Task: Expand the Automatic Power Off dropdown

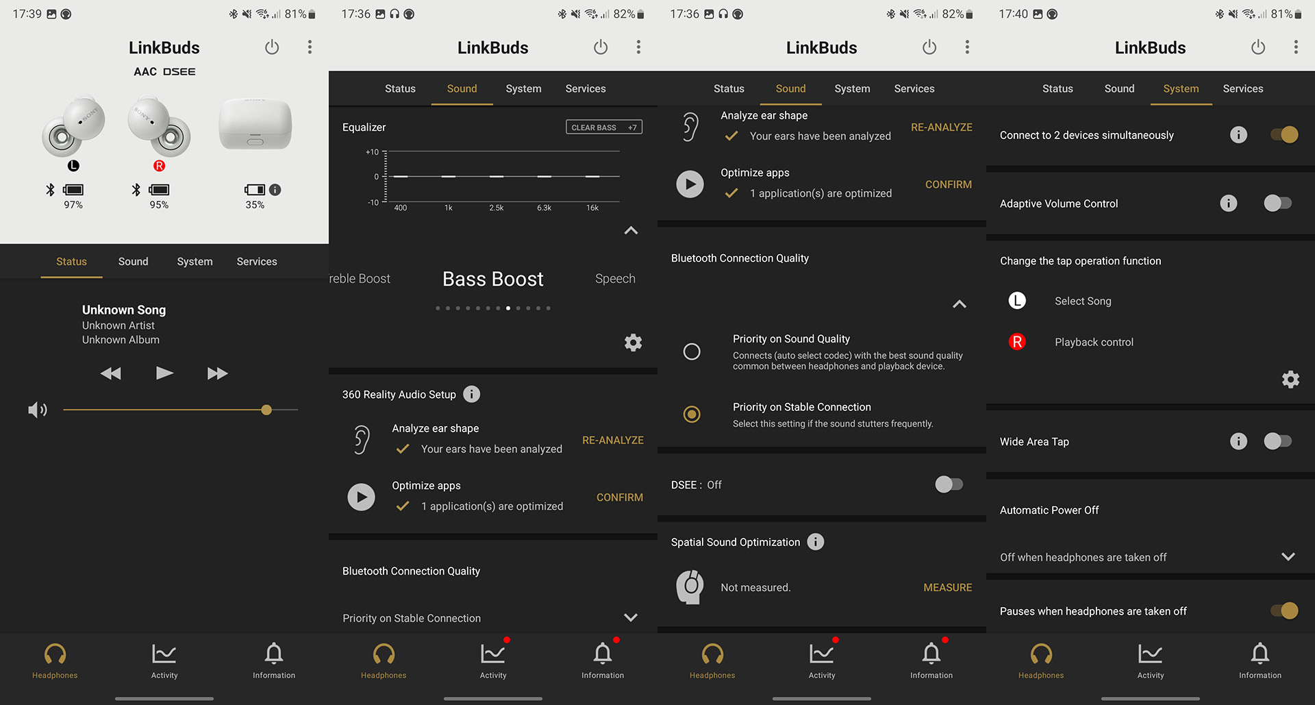Action: (1288, 557)
